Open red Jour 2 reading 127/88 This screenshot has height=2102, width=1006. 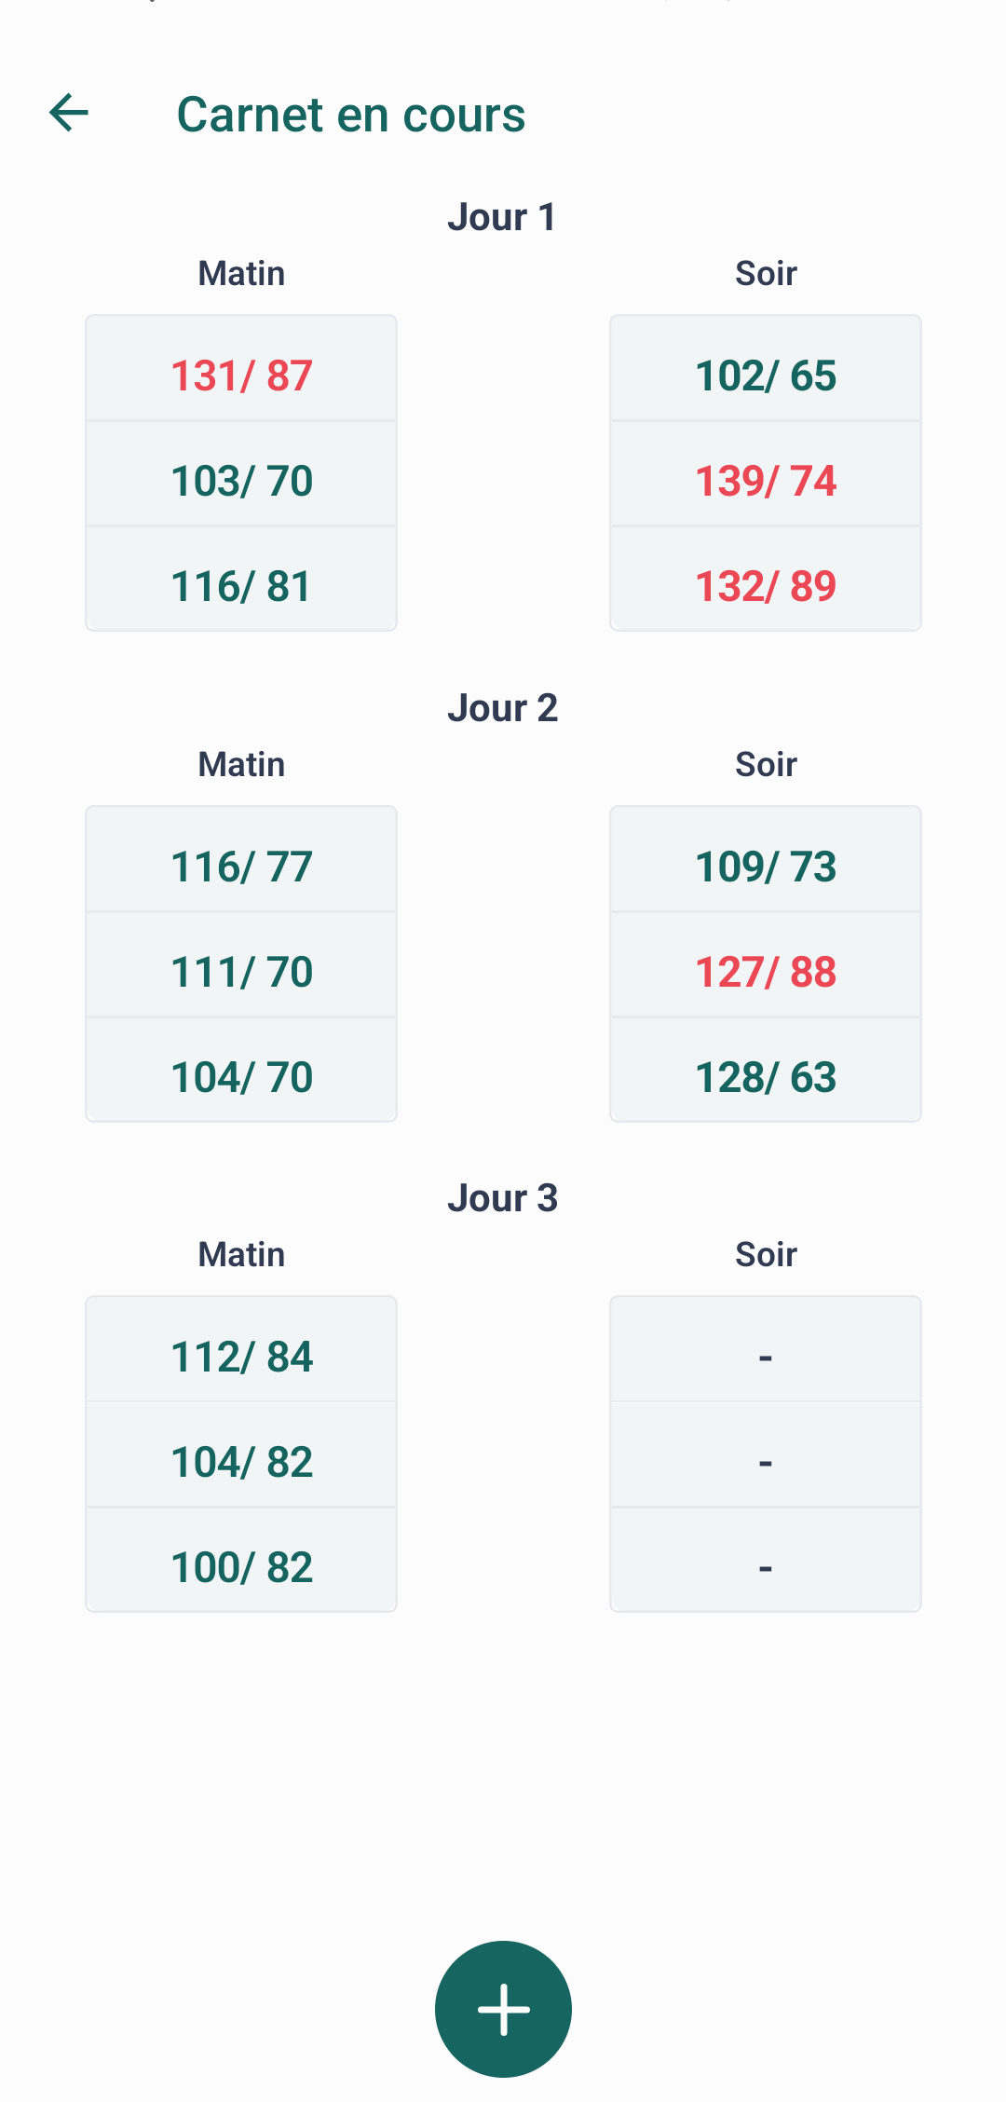click(x=766, y=965)
